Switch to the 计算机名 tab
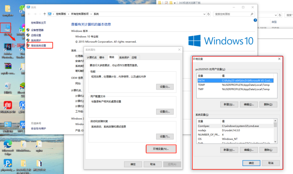The width and height of the screenshot is (293, 174). point(92,57)
